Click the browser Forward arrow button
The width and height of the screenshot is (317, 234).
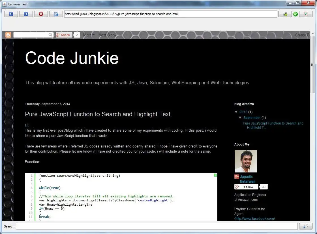[x=26, y=14]
